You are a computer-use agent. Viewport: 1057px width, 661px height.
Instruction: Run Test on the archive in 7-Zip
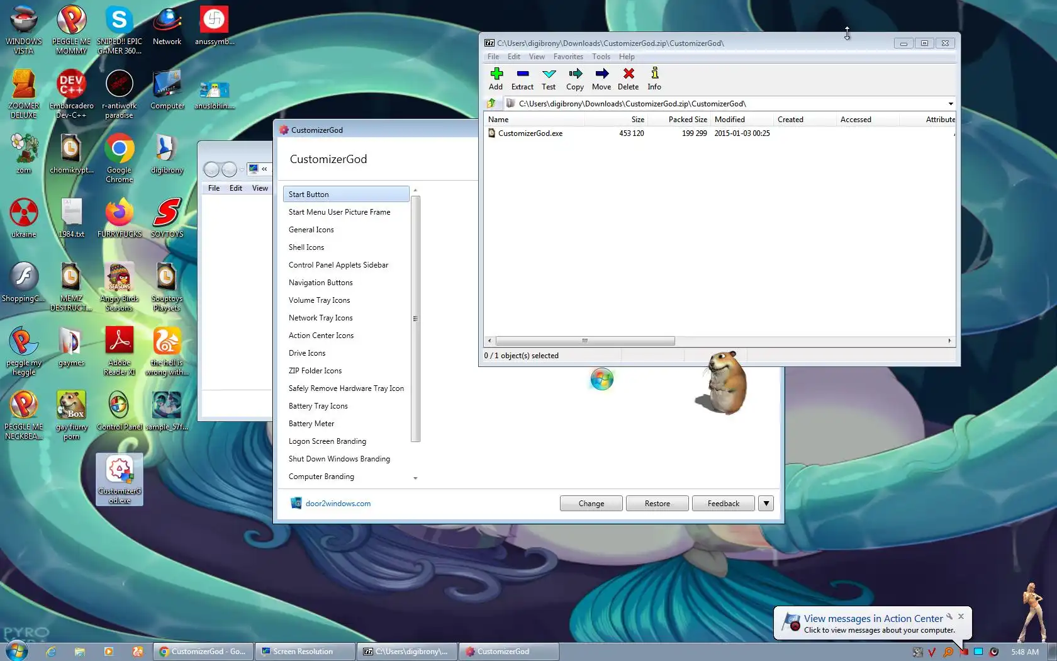tap(549, 79)
